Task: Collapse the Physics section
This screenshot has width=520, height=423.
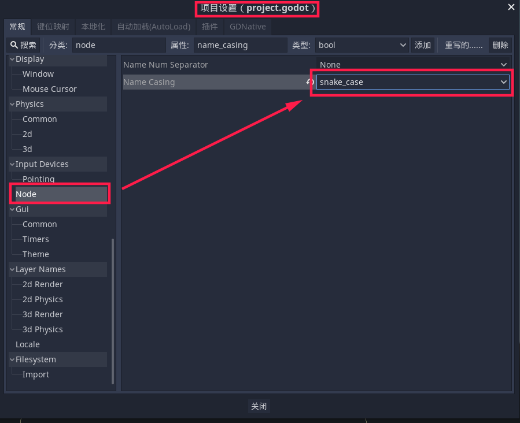Action: coord(12,104)
